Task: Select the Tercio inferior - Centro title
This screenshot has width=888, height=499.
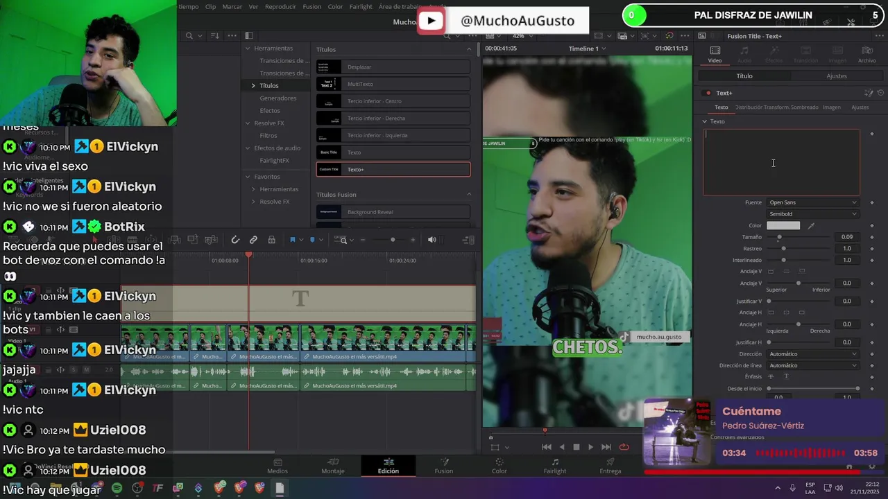Action: [393, 101]
